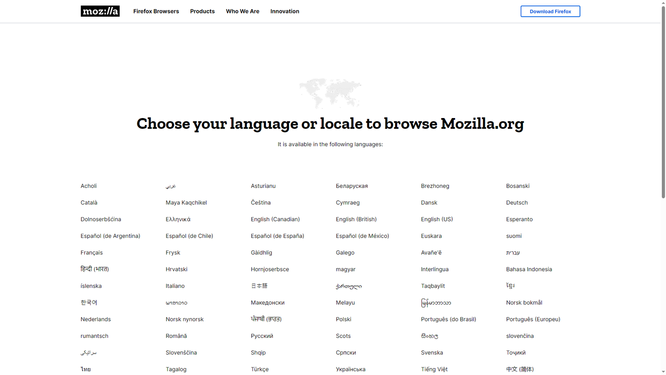Select slovenčina language
666x375 pixels.
point(520,336)
